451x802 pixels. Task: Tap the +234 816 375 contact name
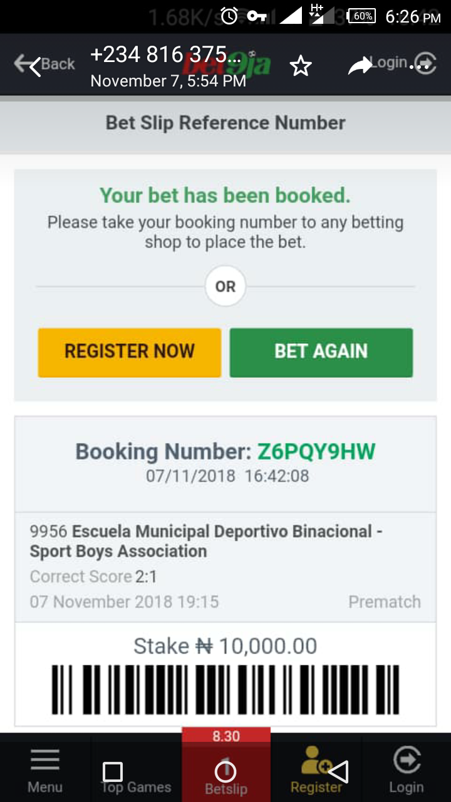(165, 55)
